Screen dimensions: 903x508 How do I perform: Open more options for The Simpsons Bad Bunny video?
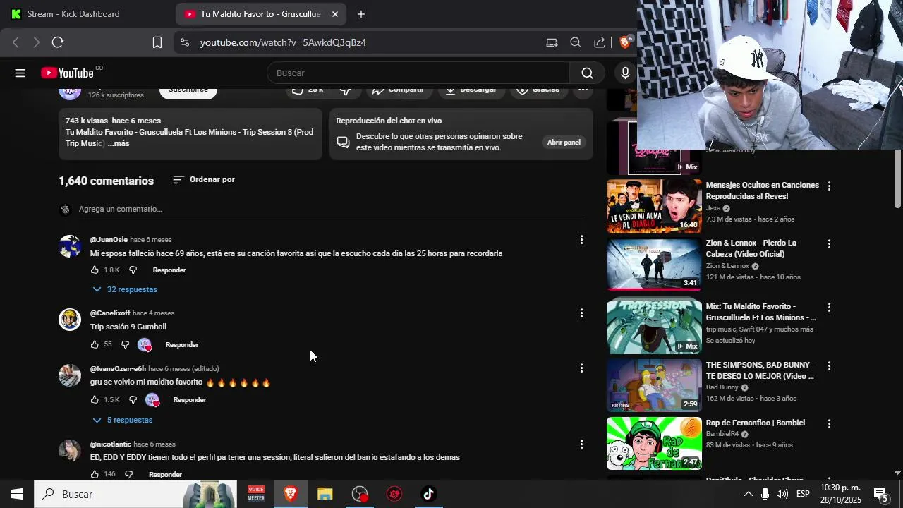(829, 366)
